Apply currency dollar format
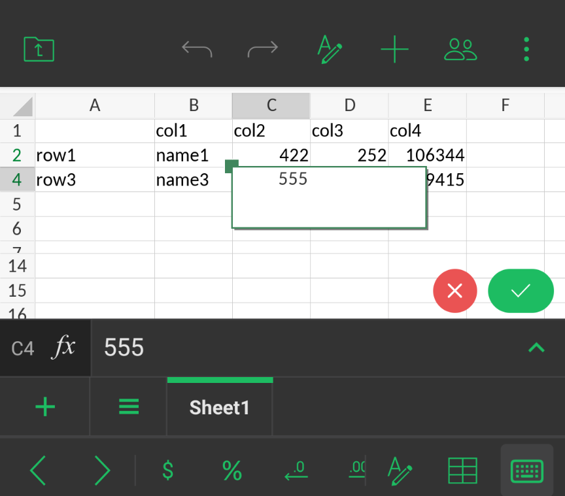The width and height of the screenshot is (565, 496). click(x=167, y=470)
